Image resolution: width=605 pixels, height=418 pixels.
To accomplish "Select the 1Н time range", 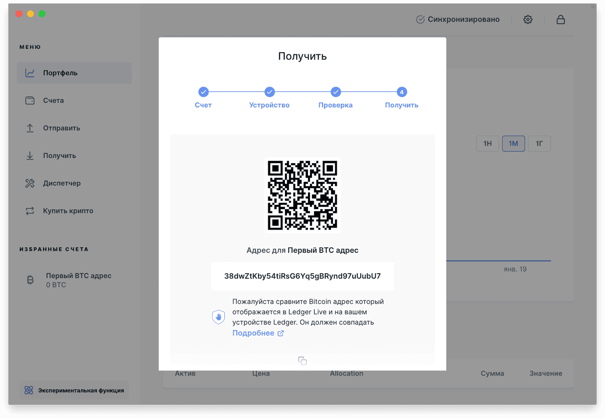I will point(488,143).
